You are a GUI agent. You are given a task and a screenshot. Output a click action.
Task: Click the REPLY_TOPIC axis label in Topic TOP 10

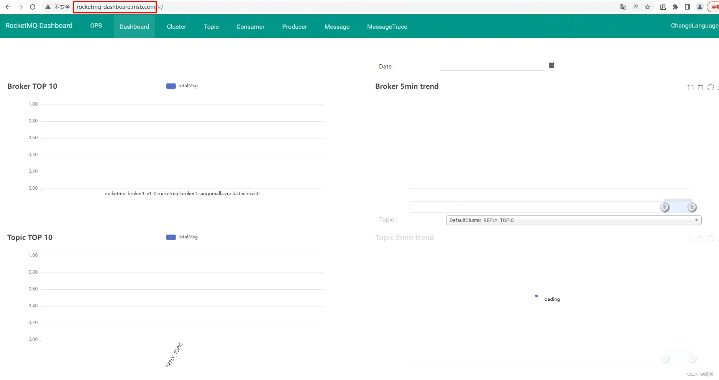(175, 355)
